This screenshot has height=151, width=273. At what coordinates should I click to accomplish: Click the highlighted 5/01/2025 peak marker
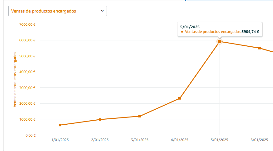point(220,41)
